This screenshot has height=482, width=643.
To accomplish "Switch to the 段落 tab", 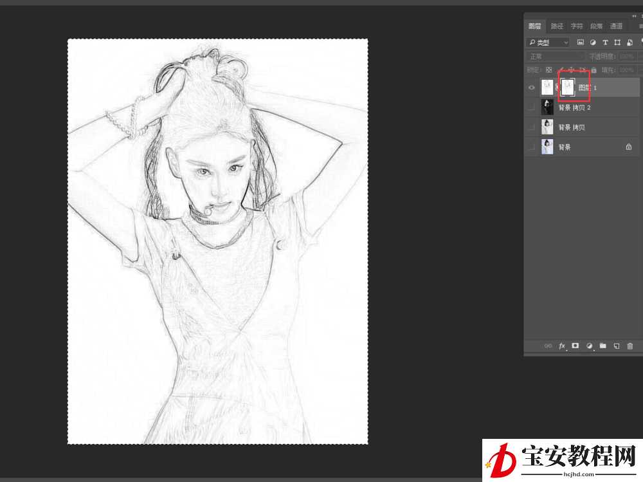I will click(x=596, y=26).
